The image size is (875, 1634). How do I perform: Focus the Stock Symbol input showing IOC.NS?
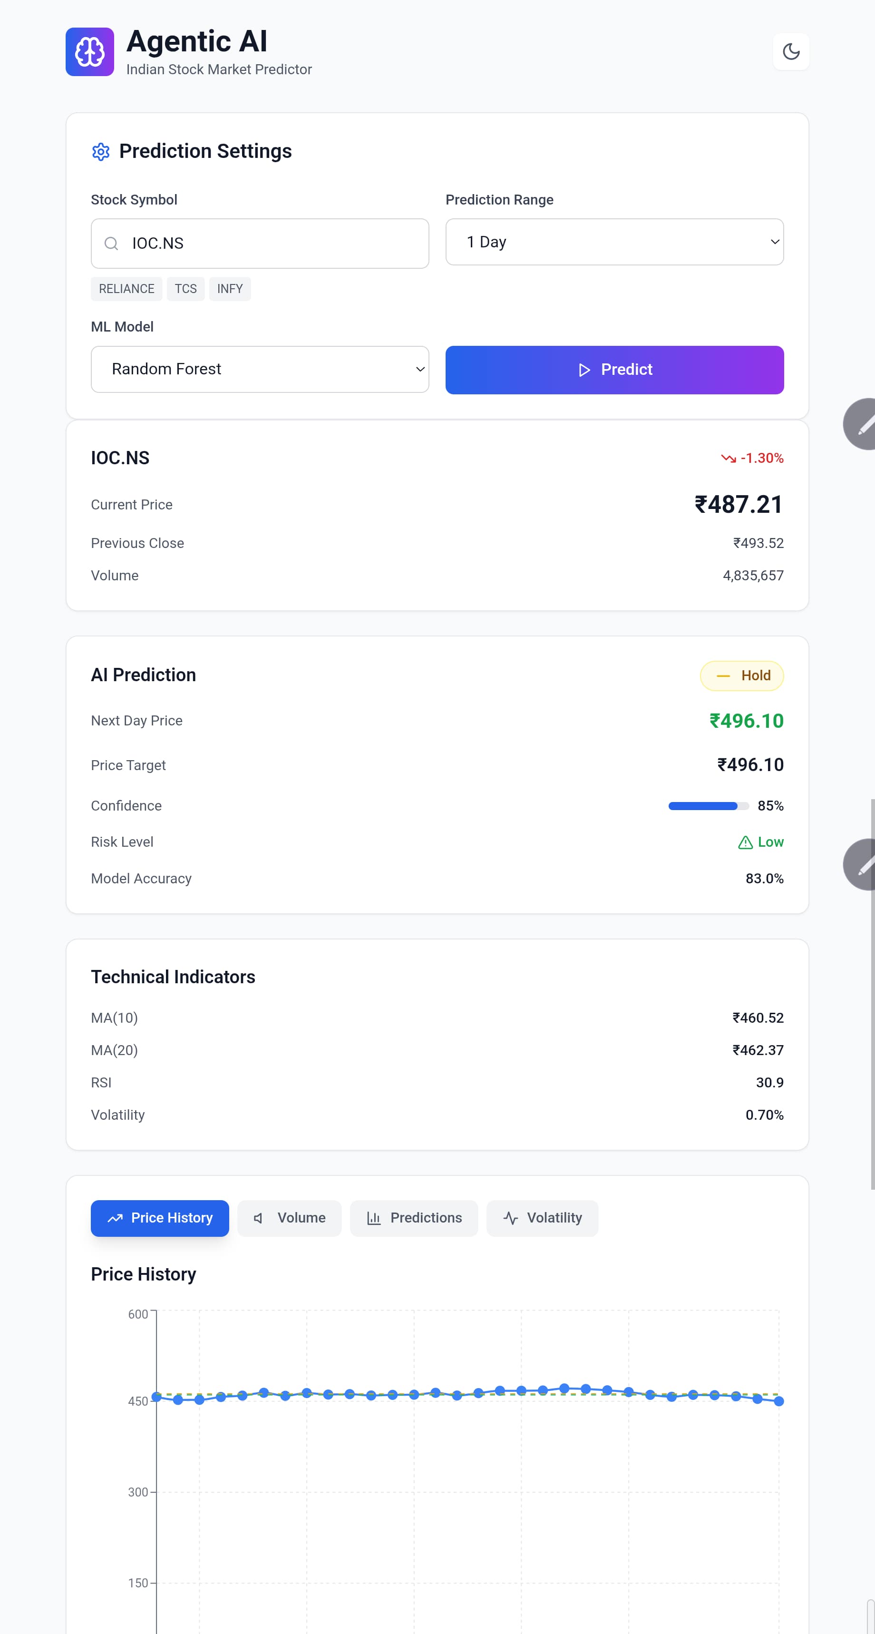click(260, 244)
